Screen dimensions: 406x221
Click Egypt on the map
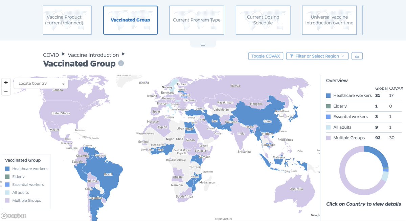pyautogui.click(x=189, y=129)
